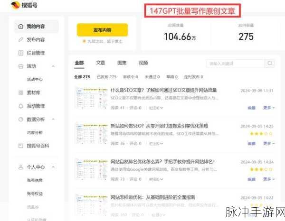Click the 数据分析 clock icon
285x221 pixels.
21,119
